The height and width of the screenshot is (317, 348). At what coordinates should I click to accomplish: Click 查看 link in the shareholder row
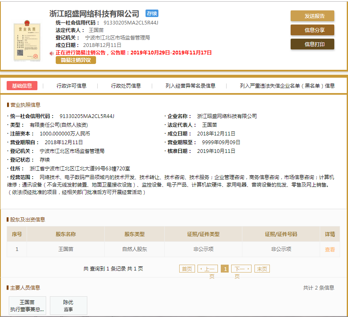click(330, 249)
